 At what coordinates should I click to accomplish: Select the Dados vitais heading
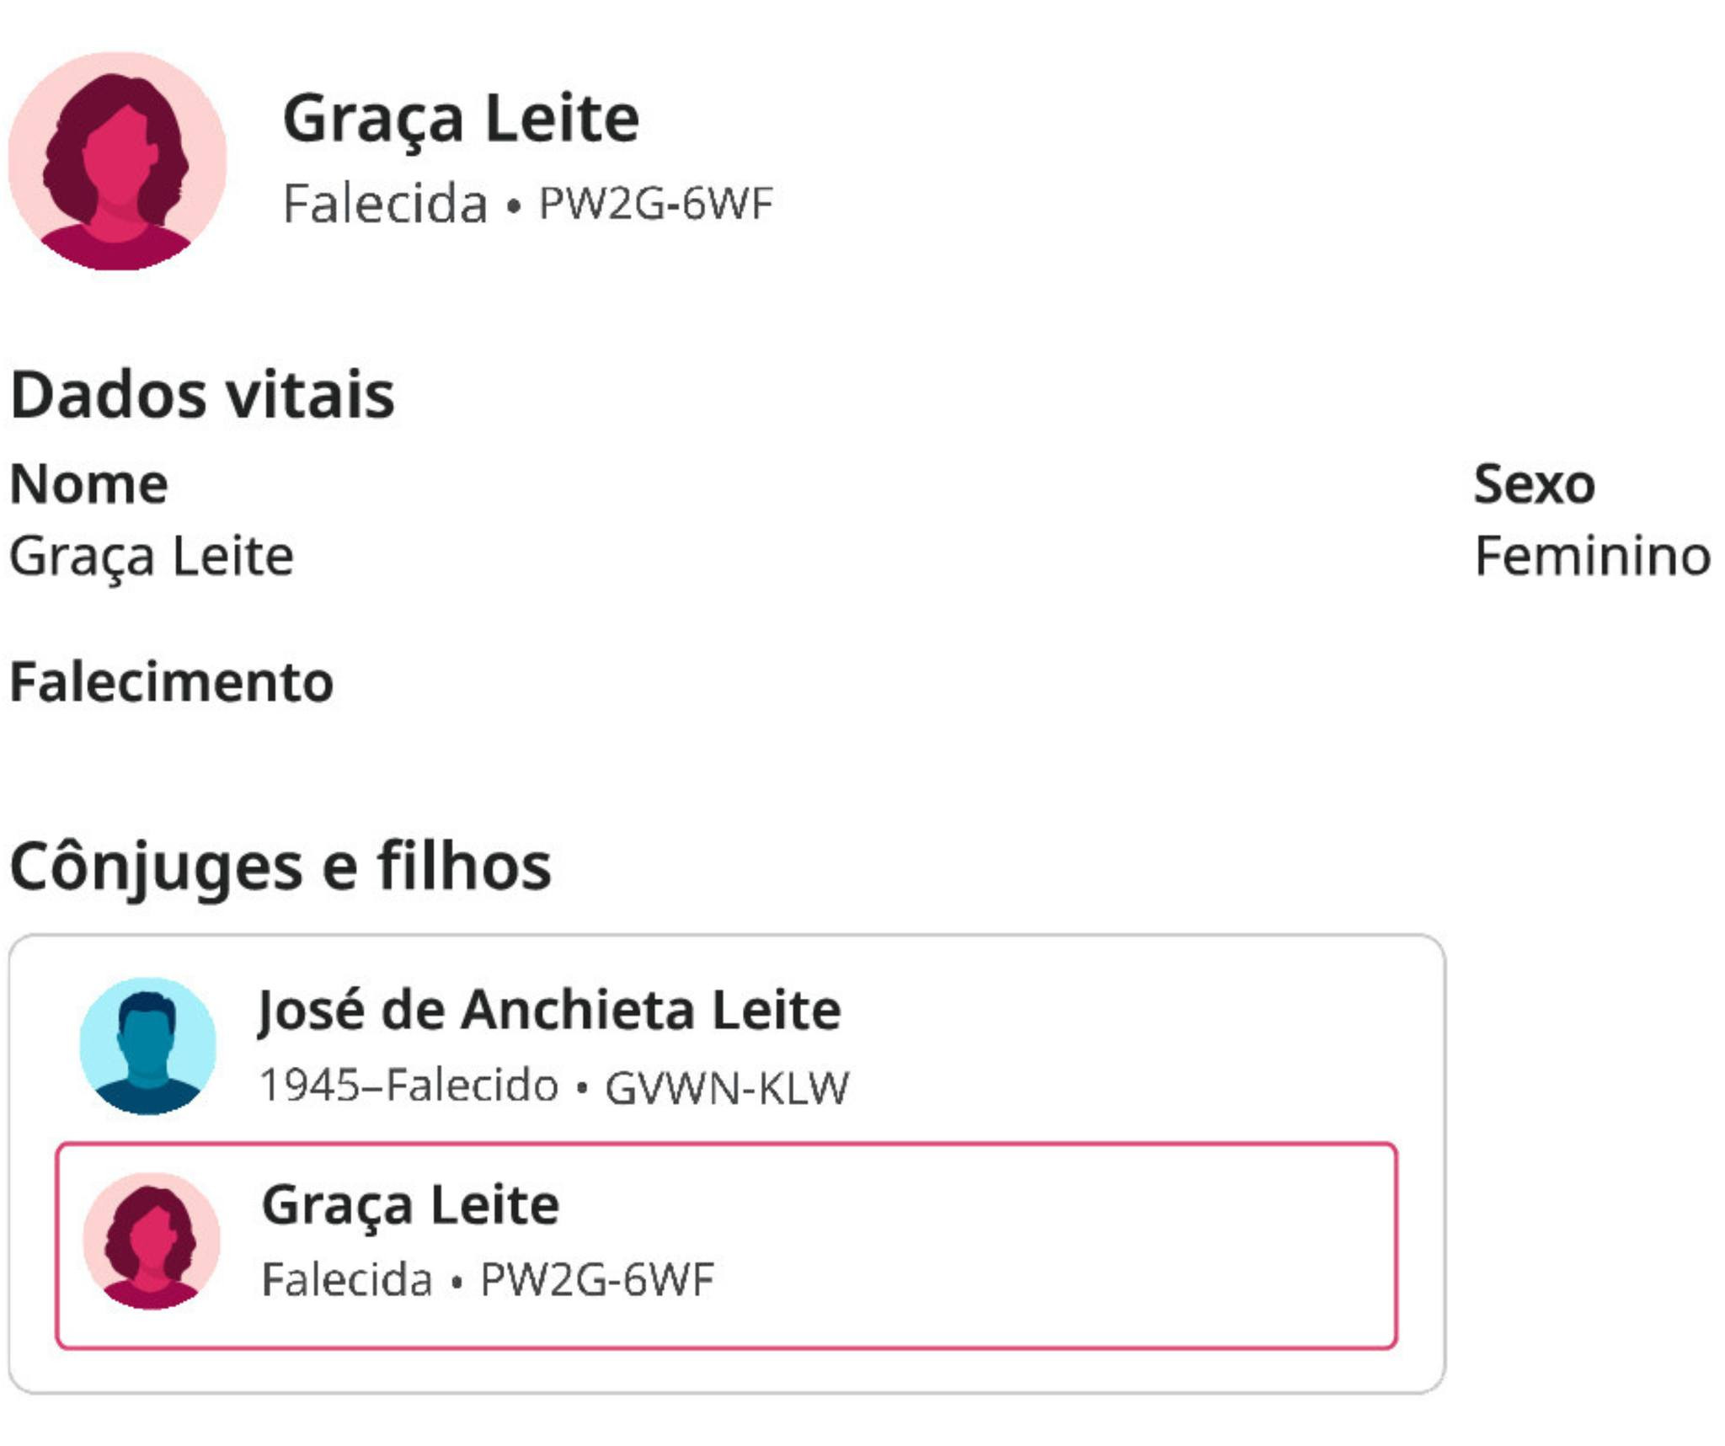[202, 394]
